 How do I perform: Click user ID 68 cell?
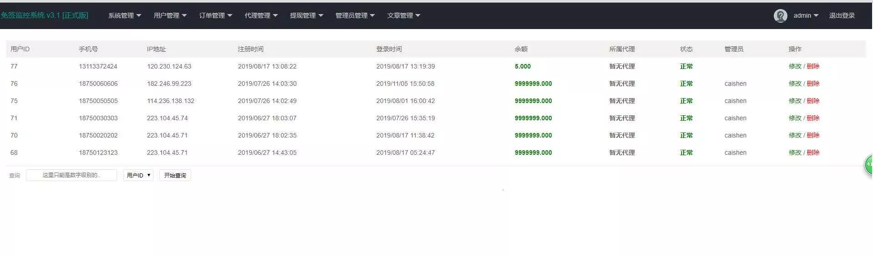pos(14,153)
